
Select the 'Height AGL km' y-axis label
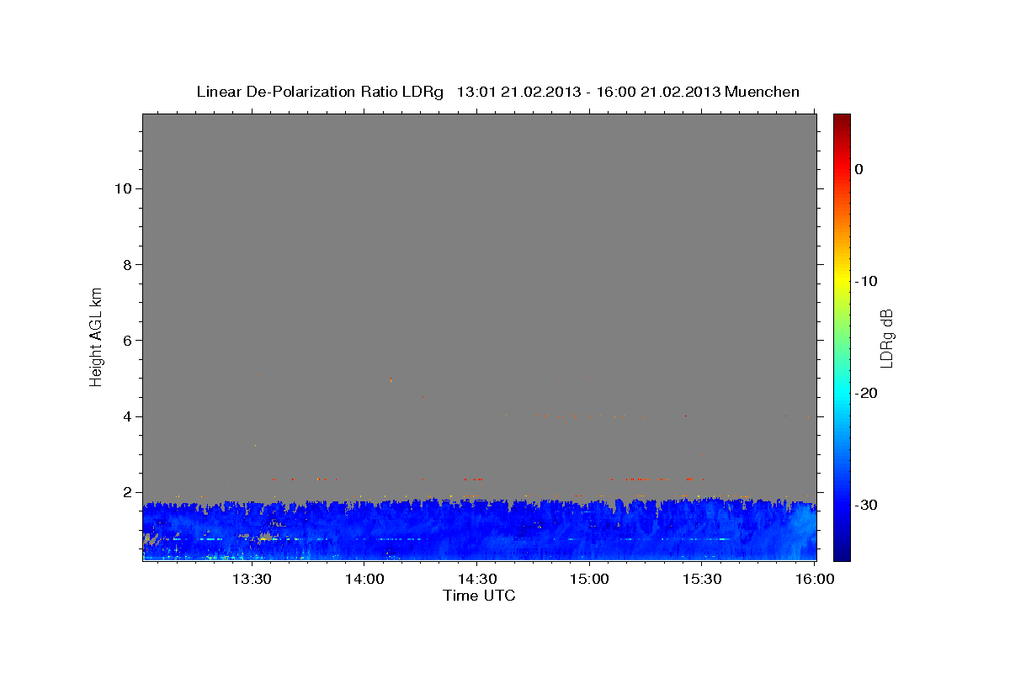point(96,336)
